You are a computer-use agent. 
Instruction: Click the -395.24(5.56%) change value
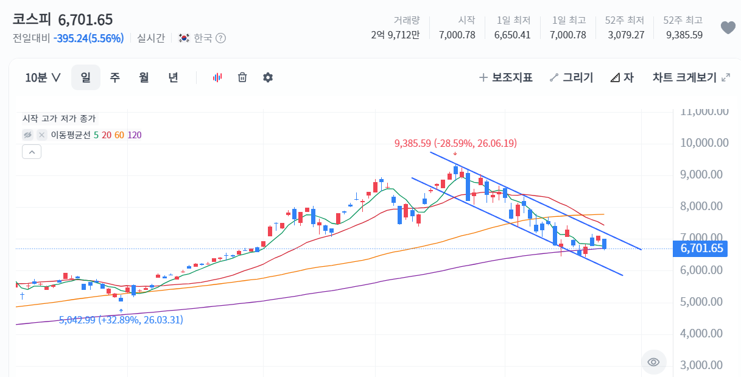click(x=88, y=38)
